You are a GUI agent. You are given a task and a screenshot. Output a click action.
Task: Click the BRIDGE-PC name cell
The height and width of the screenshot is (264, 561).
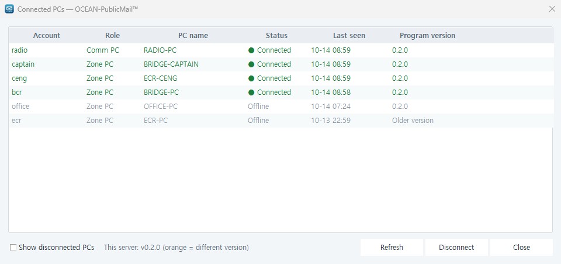161,92
